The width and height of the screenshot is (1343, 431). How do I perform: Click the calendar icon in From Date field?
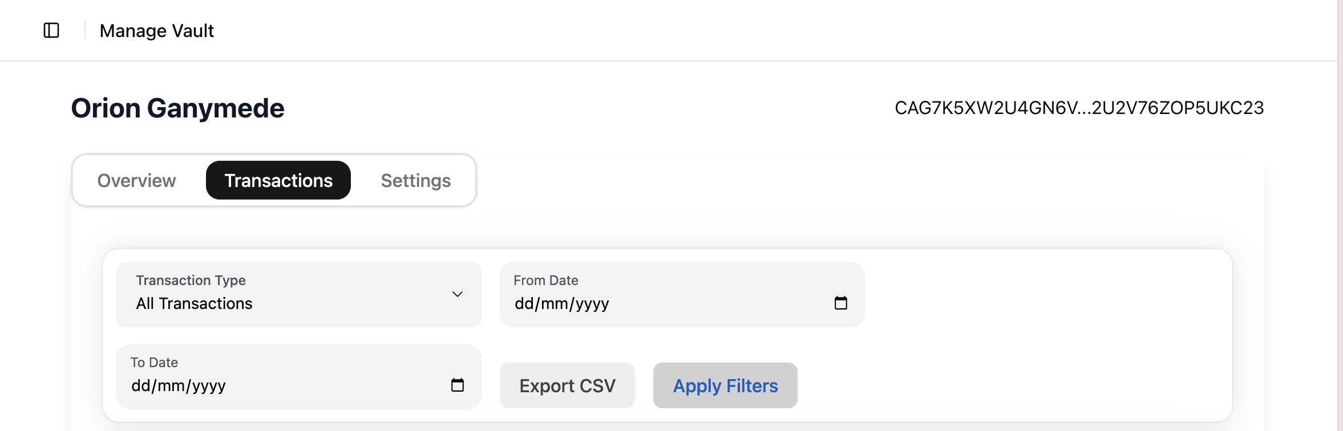841,303
